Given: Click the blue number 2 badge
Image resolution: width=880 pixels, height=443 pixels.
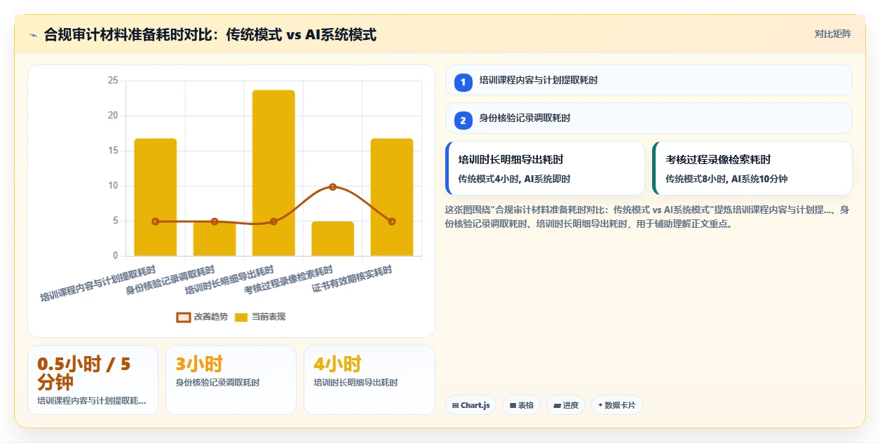Looking at the screenshot, I should [x=463, y=121].
